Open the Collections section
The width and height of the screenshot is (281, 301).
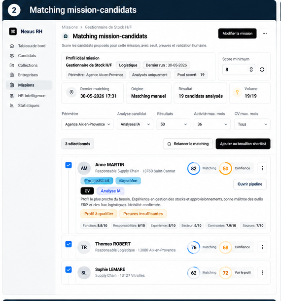[x=29, y=65]
